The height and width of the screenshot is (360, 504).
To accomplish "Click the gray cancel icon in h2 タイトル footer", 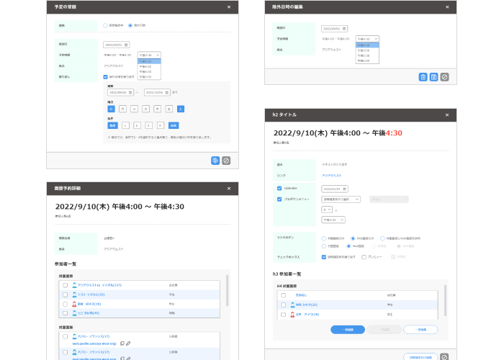I will [x=444, y=356].
